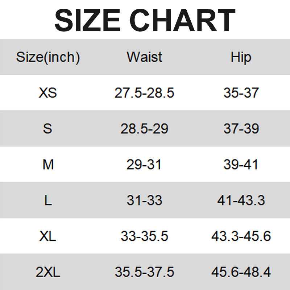Viewport: 290px width, 290px height.
Task: Select the L size label
Action: click(48, 200)
